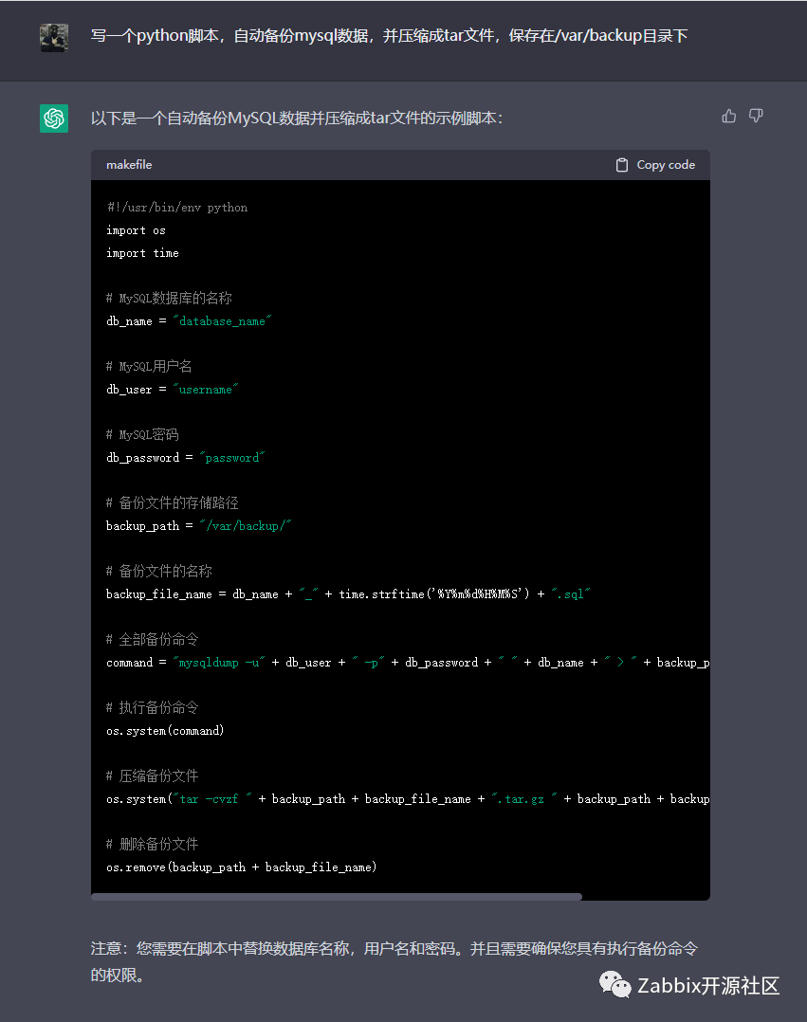Click the comment '# 备份文件的存储路径'
Image resolution: width=807 pixels, height=1022 pixels.
click(172, 503)
